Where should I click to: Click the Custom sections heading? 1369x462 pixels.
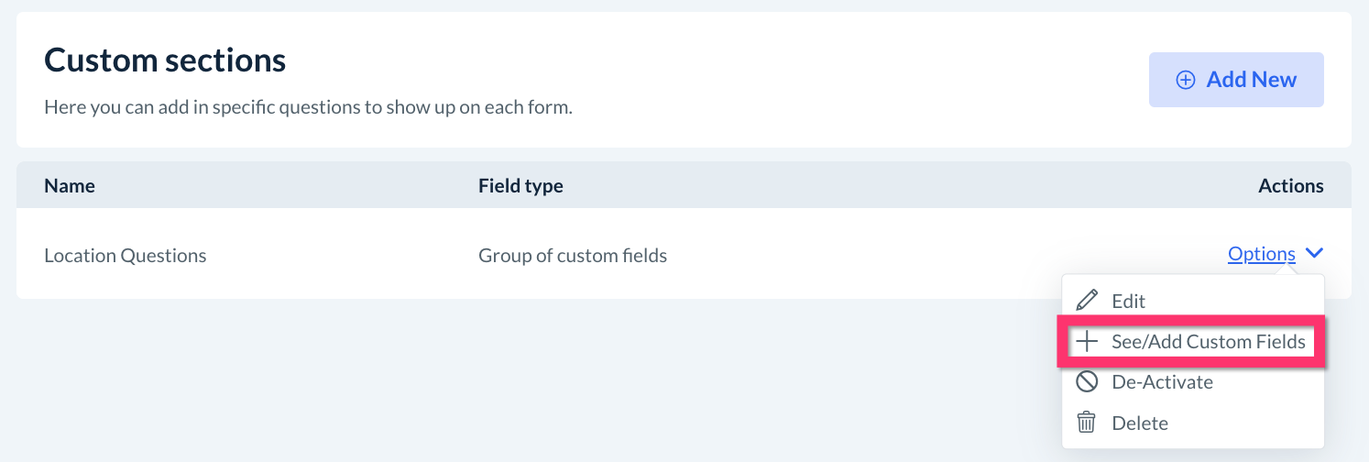(x=165, y=60)
